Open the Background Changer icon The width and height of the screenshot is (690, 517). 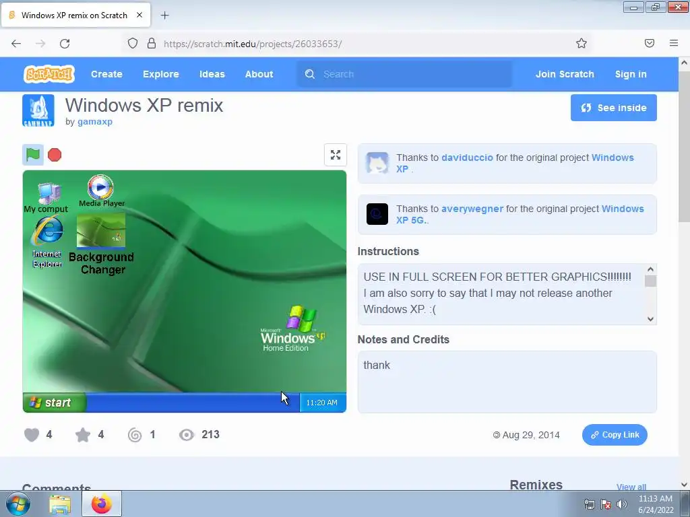click(101, 244)
